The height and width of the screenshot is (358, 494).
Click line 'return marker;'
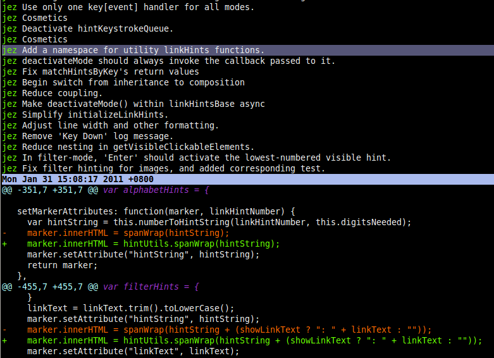pyautogui.click(x=63, y=265)
